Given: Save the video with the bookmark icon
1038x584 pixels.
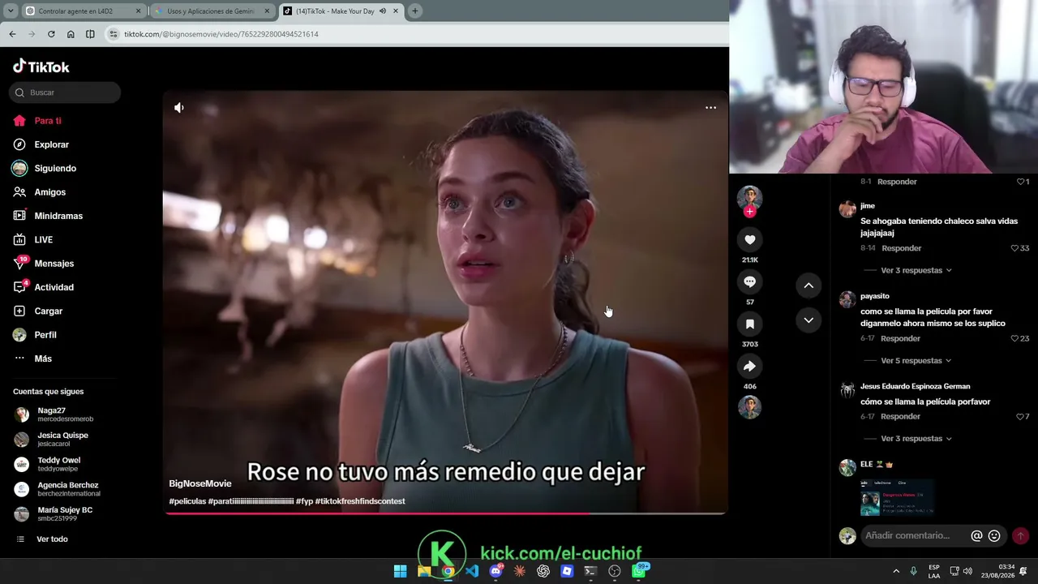Looking at the screenshot, I should click(749, 324).
